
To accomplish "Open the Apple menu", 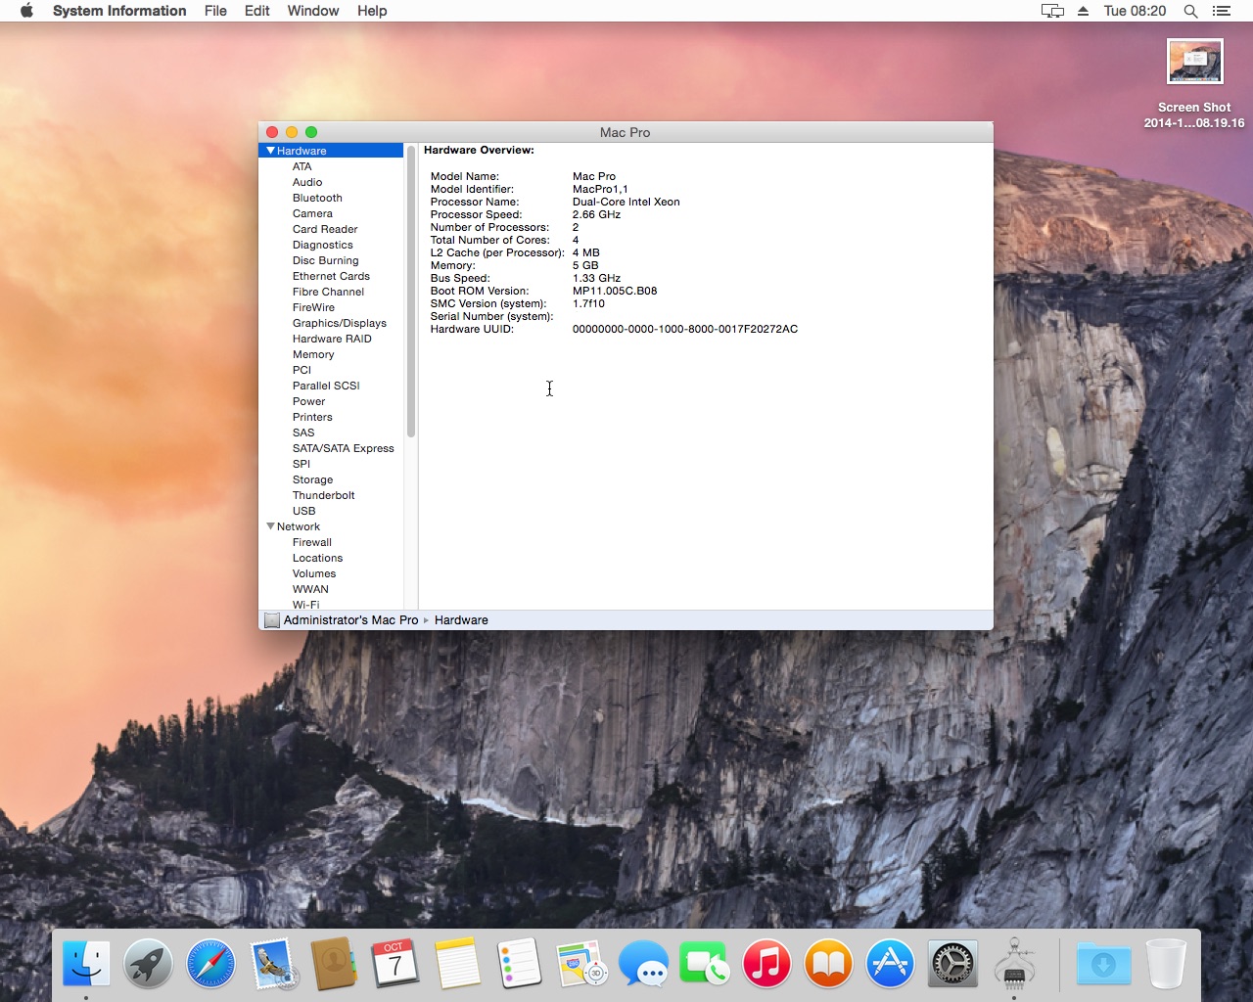I will [x=26, y=11].
